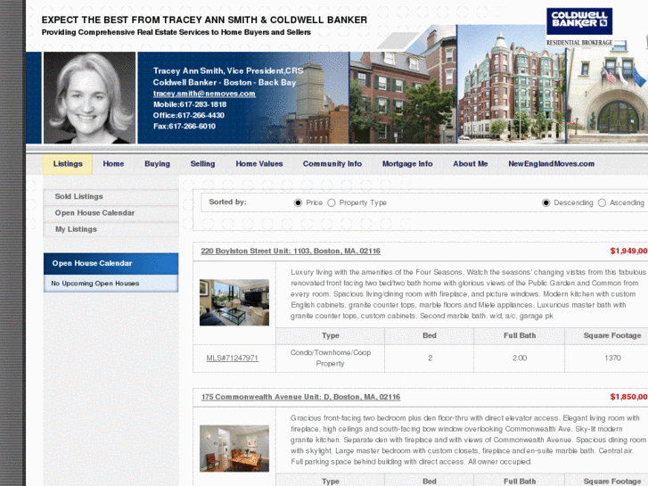This screenshot has width=648, height=486.
Task: Click the 1370 square footage value
Action: pyautogui.click(x=612, y=358)
